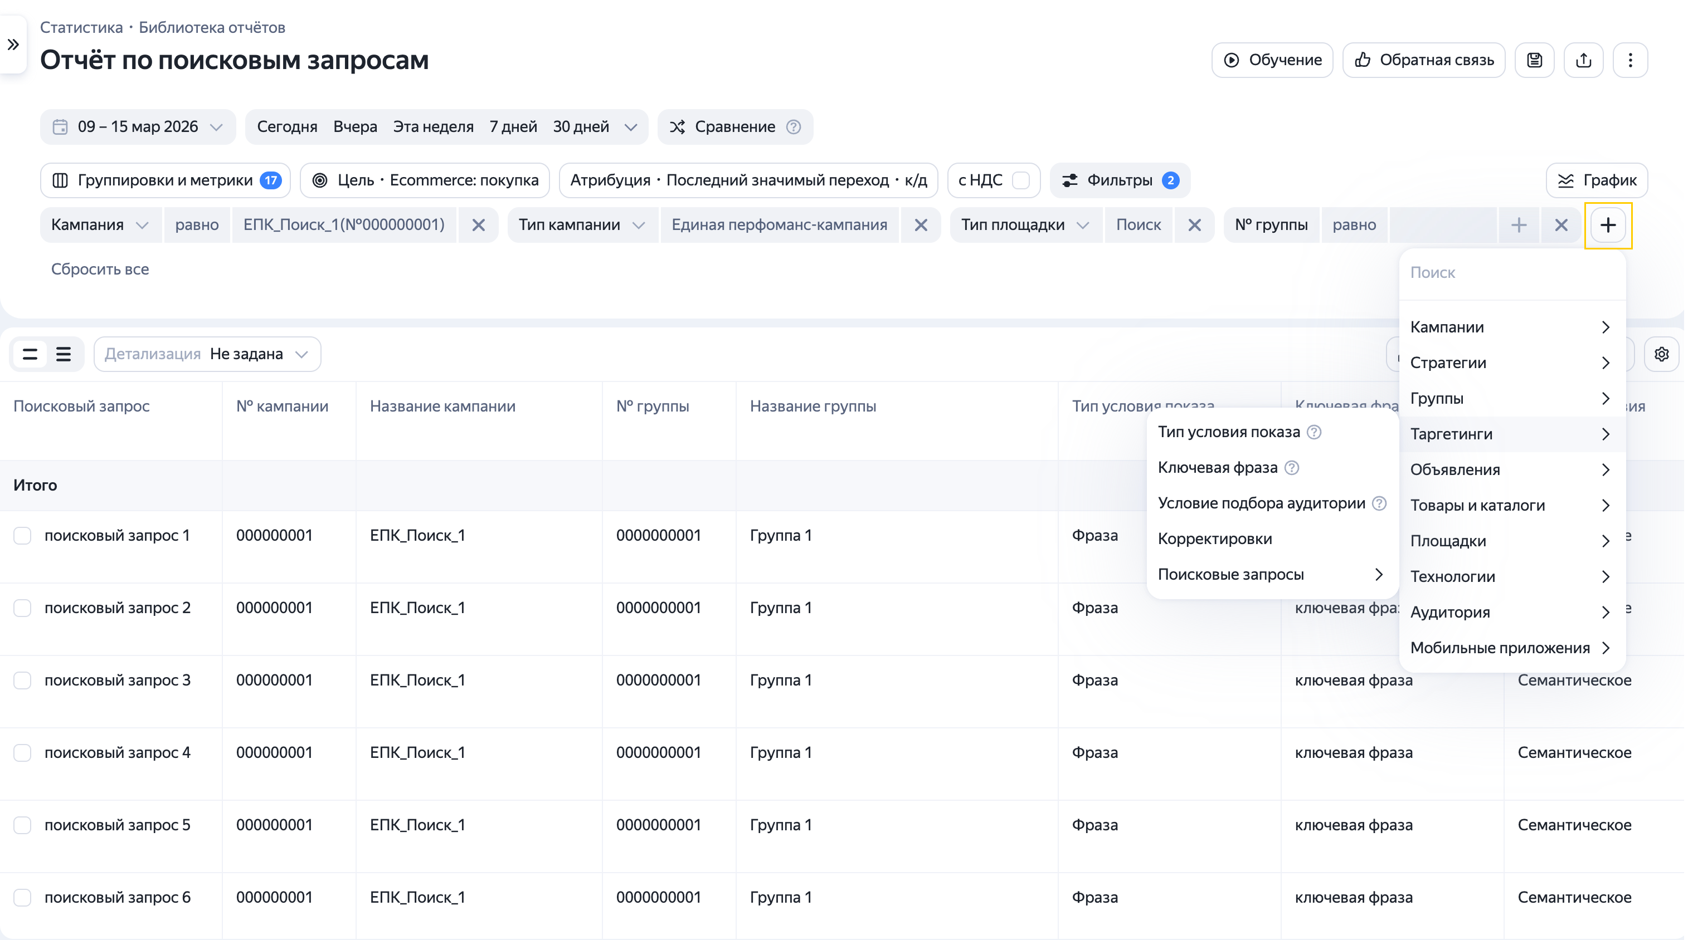Select checkbox for поисковый запрос 2
This screenshot has width=1688, height=940.
(22, 608)
